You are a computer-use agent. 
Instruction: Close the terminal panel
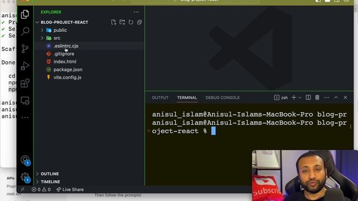tap(346, 98)
